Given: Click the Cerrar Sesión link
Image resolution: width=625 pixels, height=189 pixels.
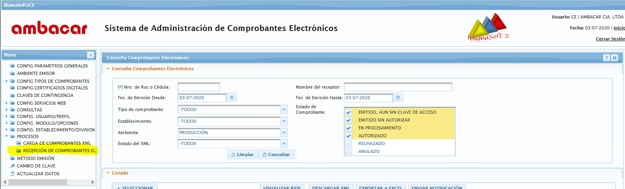Looking at the screenshot, I should click(610, 39).
